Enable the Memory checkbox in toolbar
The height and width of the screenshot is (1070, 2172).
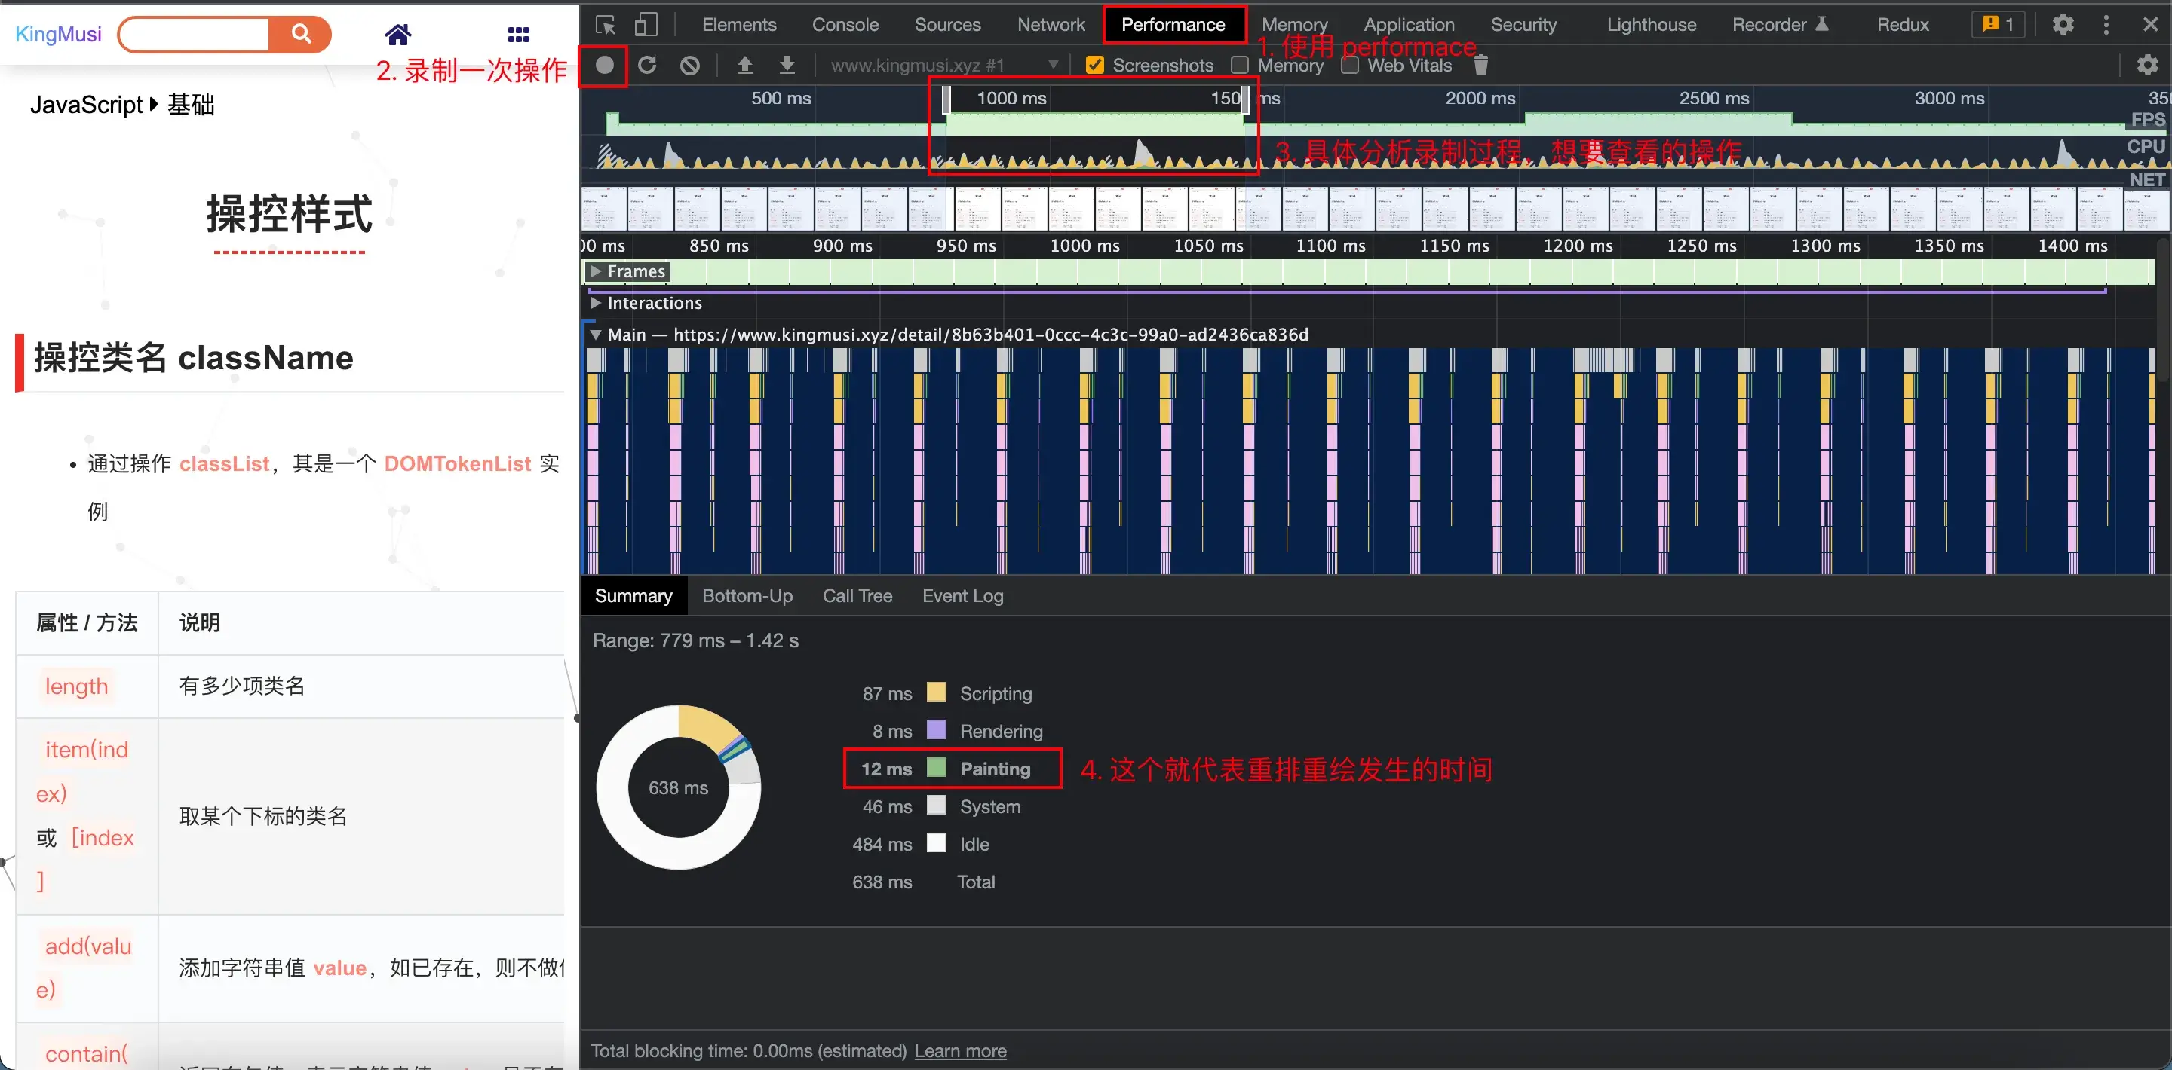pyautogui.click(x=1239, y=65)
